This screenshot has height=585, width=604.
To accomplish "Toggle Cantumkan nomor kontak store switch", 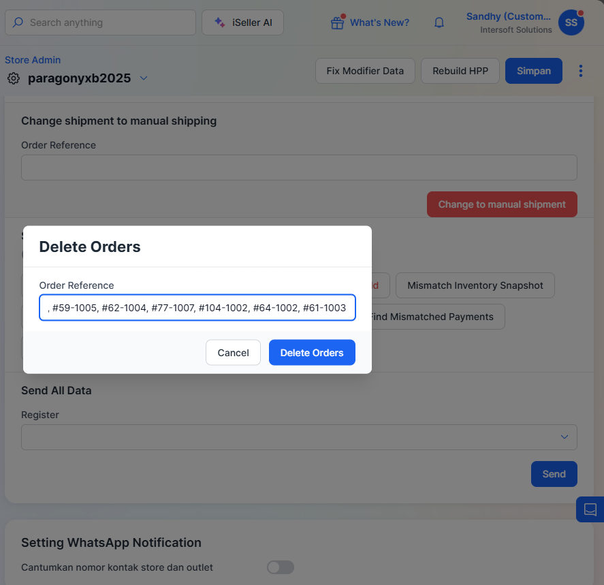I will pyautogui.click(x=280, y=567).
